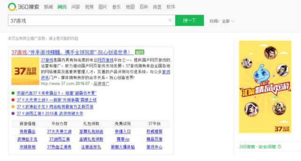Image resolution: width=301 pixels, height=161 pixels.
Task: Click the 37.com logo thumbnail
Action: 25,71
